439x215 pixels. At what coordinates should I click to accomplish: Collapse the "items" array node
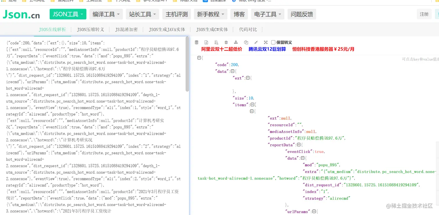[x=252, y=105]
